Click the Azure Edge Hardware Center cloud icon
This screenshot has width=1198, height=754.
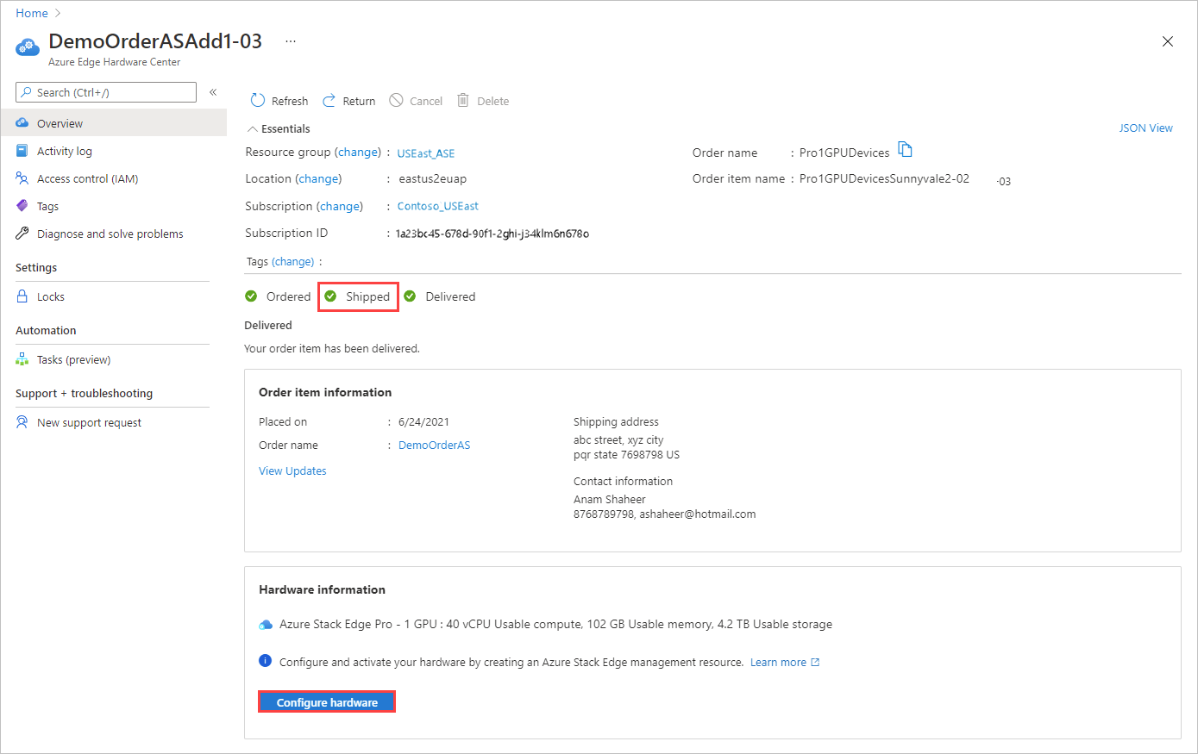(x=28, y=47)
